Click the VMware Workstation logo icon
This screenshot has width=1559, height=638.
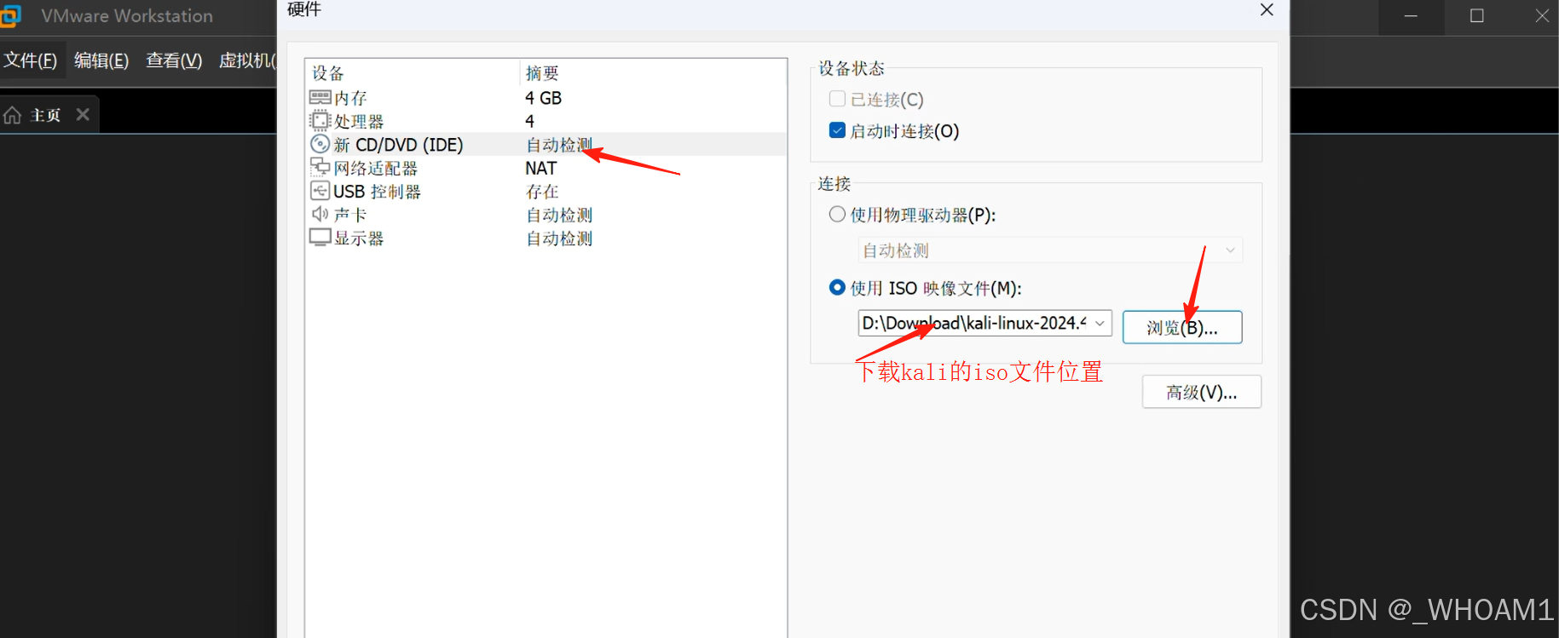click(x=10, y=15)
